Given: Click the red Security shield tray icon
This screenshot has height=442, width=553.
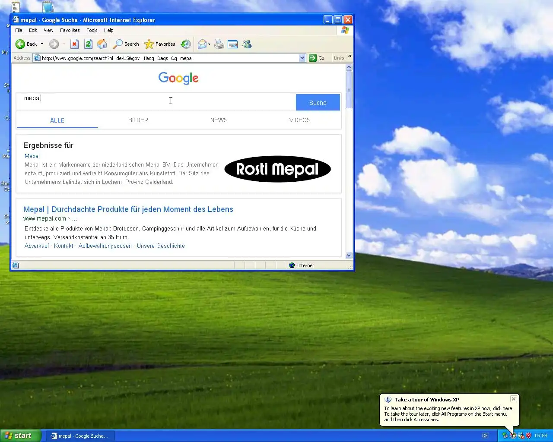Looking at the screenshot, I should pos(528,436).
